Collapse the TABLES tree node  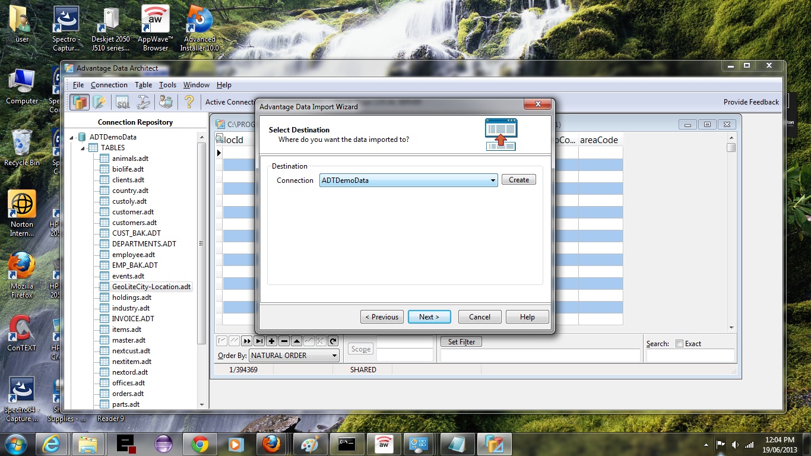click(83, 148)
